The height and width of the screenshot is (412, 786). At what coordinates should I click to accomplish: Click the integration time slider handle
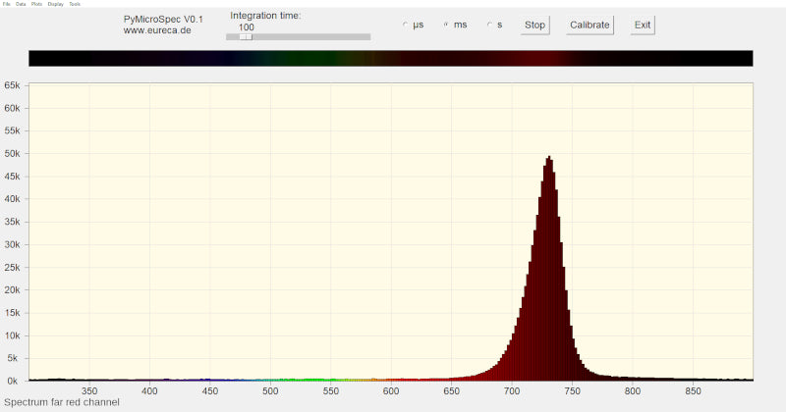(246, 37)
